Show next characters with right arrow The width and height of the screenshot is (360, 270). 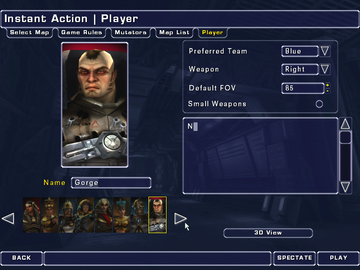(x=180, y=218)
